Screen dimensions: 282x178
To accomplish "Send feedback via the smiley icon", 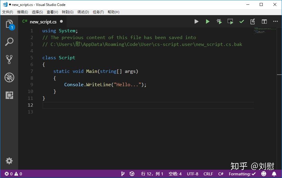I will pos(264,174).
